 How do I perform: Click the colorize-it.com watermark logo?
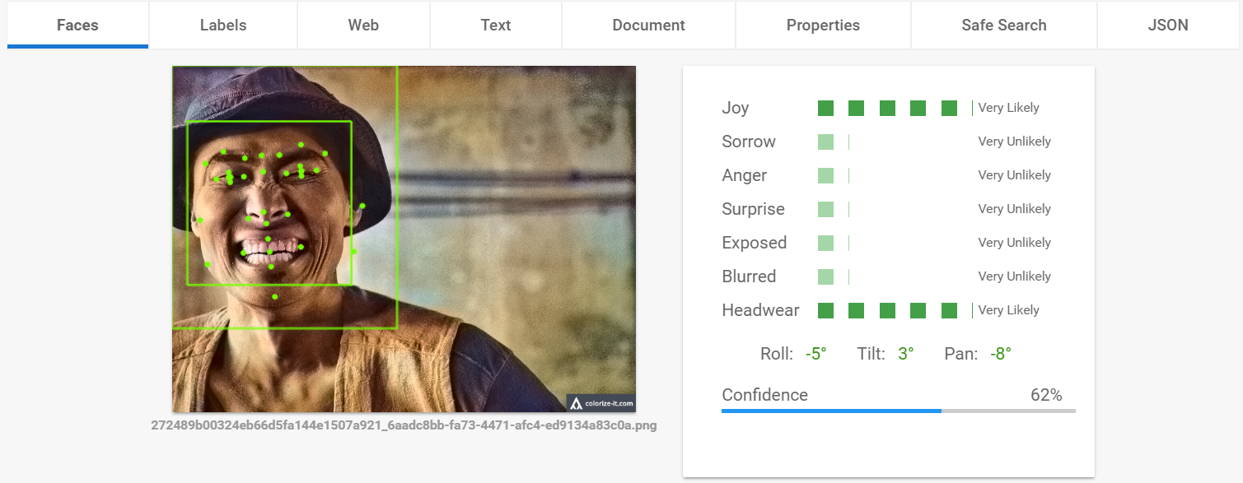pyautogui.click(x=600, y=403)
